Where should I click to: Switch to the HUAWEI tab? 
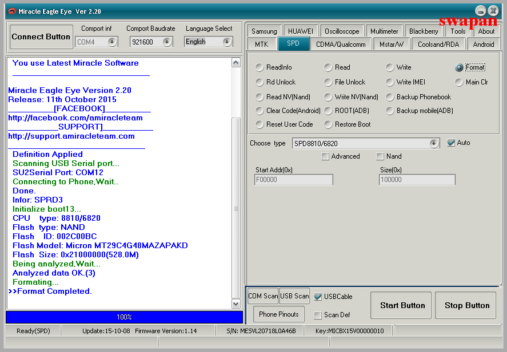(301, 31)
